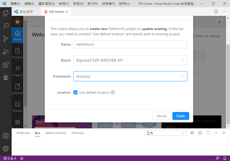Go to PIO Home section
This screenshot has height=161, width=230.
coord(17,35)
